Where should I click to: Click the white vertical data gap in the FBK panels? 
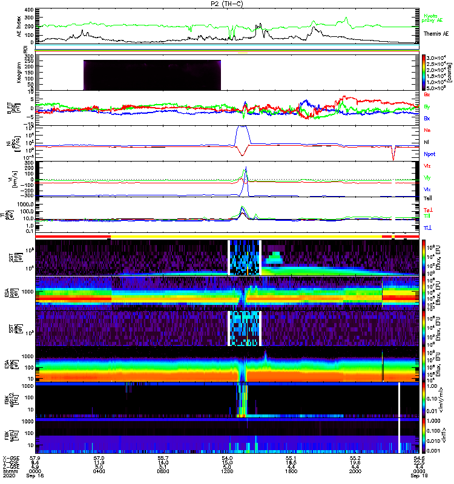tap(399, 417)
